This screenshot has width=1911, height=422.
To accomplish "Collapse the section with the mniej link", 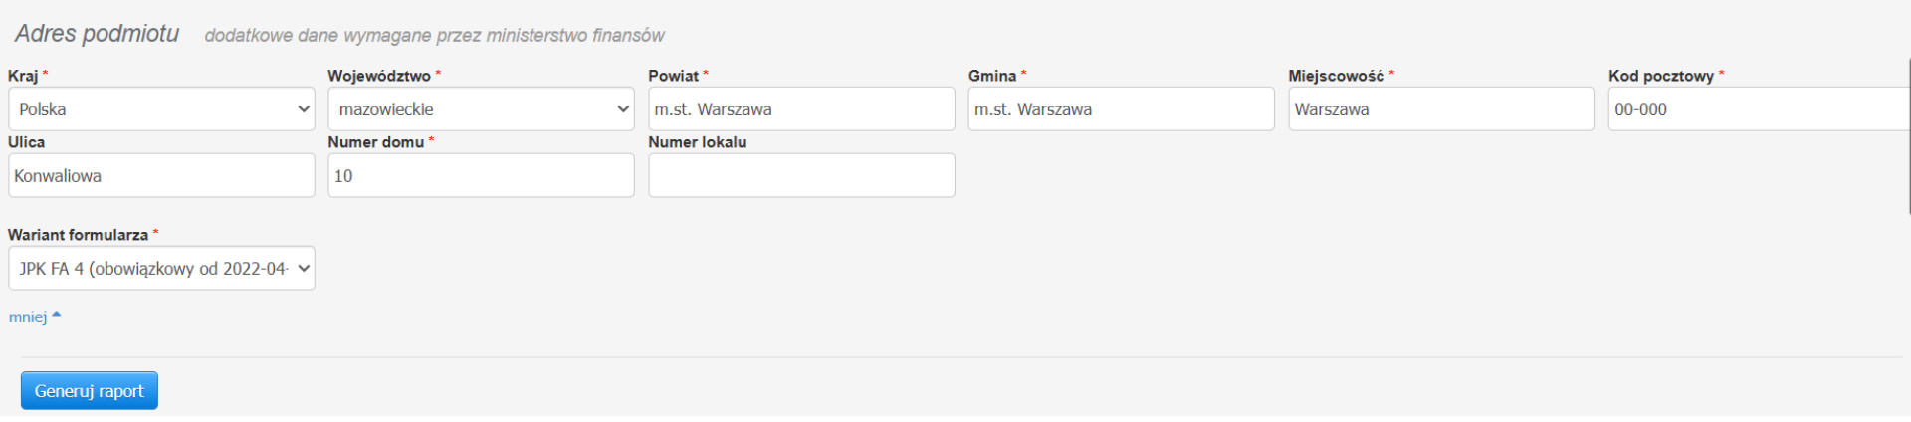I will coord(29,317).
